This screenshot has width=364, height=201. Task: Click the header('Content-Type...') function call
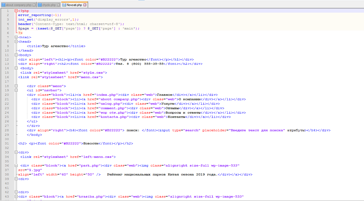[71, 24]
